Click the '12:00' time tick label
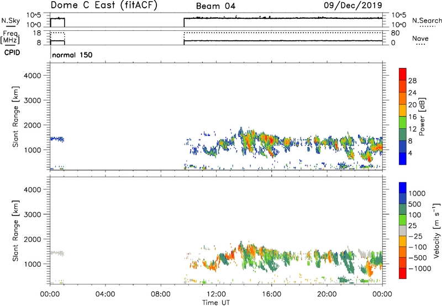442x306 pixels. click(216, 294)
